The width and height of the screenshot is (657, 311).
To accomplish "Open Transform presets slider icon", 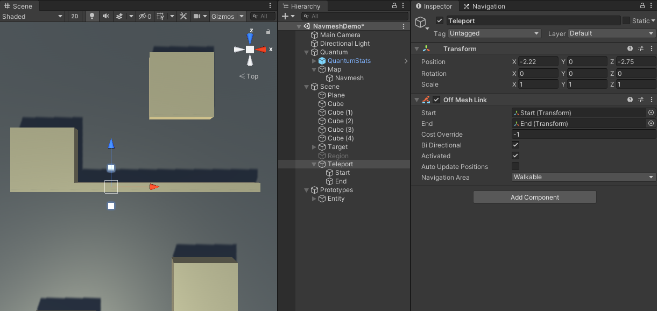I will [x=641, y=49].
